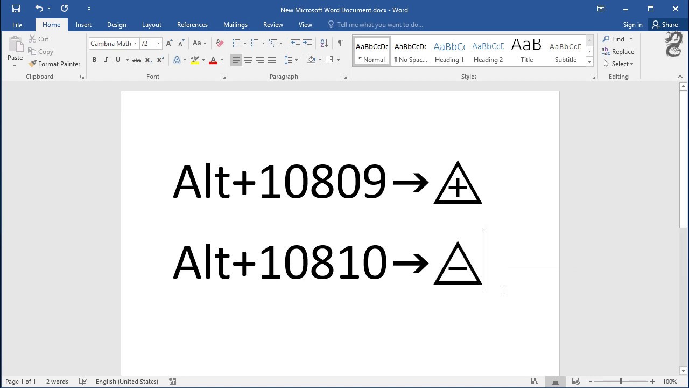Switch to the References tab
Screen dimensions: 689x388
[192, 24]
